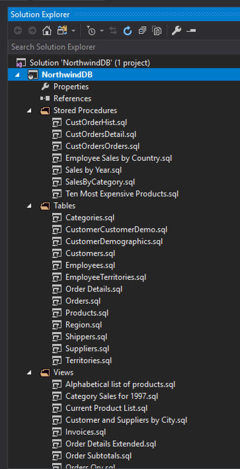Collapse the Tables folder
This screenshot has width=240, height=469.
click(29, 206)
